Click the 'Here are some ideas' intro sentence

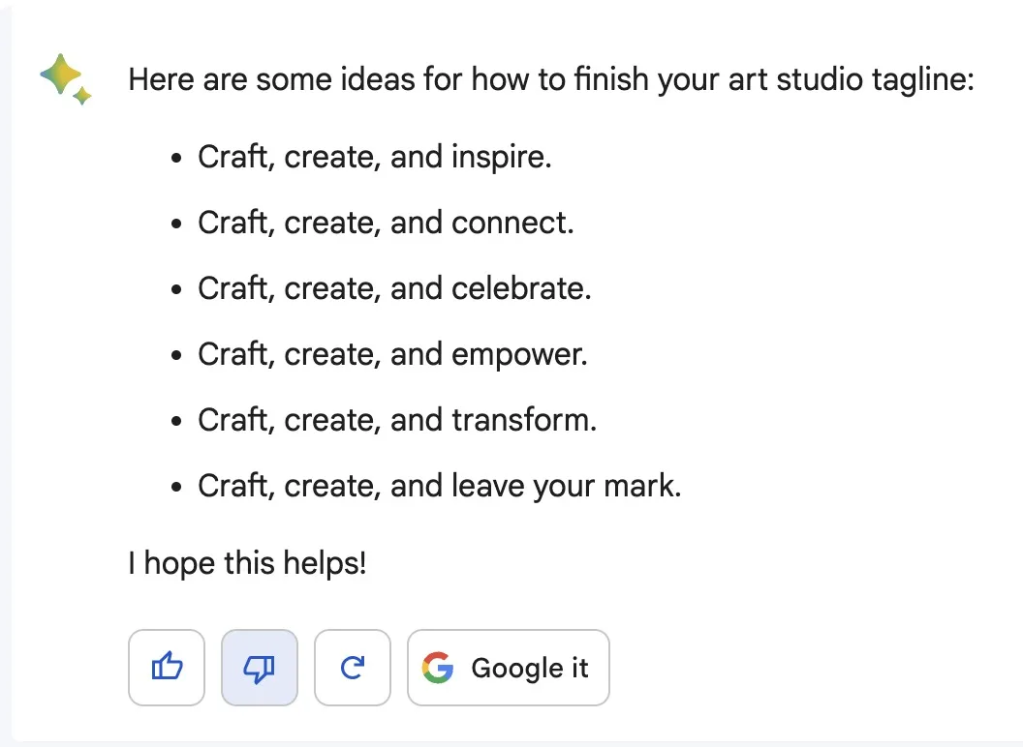click(x=549, y=78)
